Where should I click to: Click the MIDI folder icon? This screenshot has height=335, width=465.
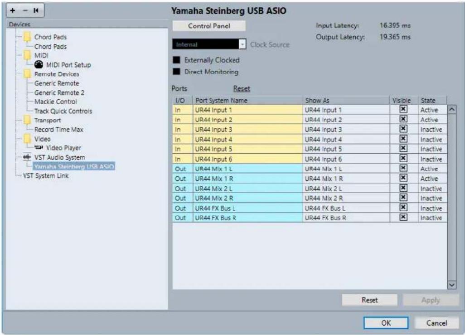pyautogui.click(x=27, y=55)
